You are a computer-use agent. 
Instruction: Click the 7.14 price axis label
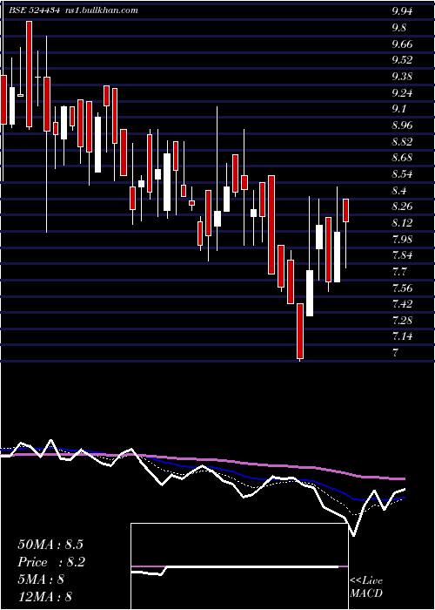click(x=402, y=336)
